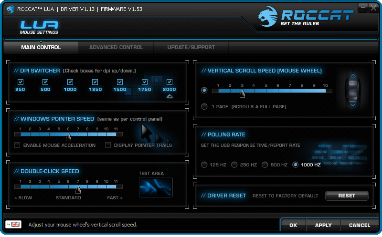Click the 'FAST >' label
382x237 pixels.
point(115,197)
